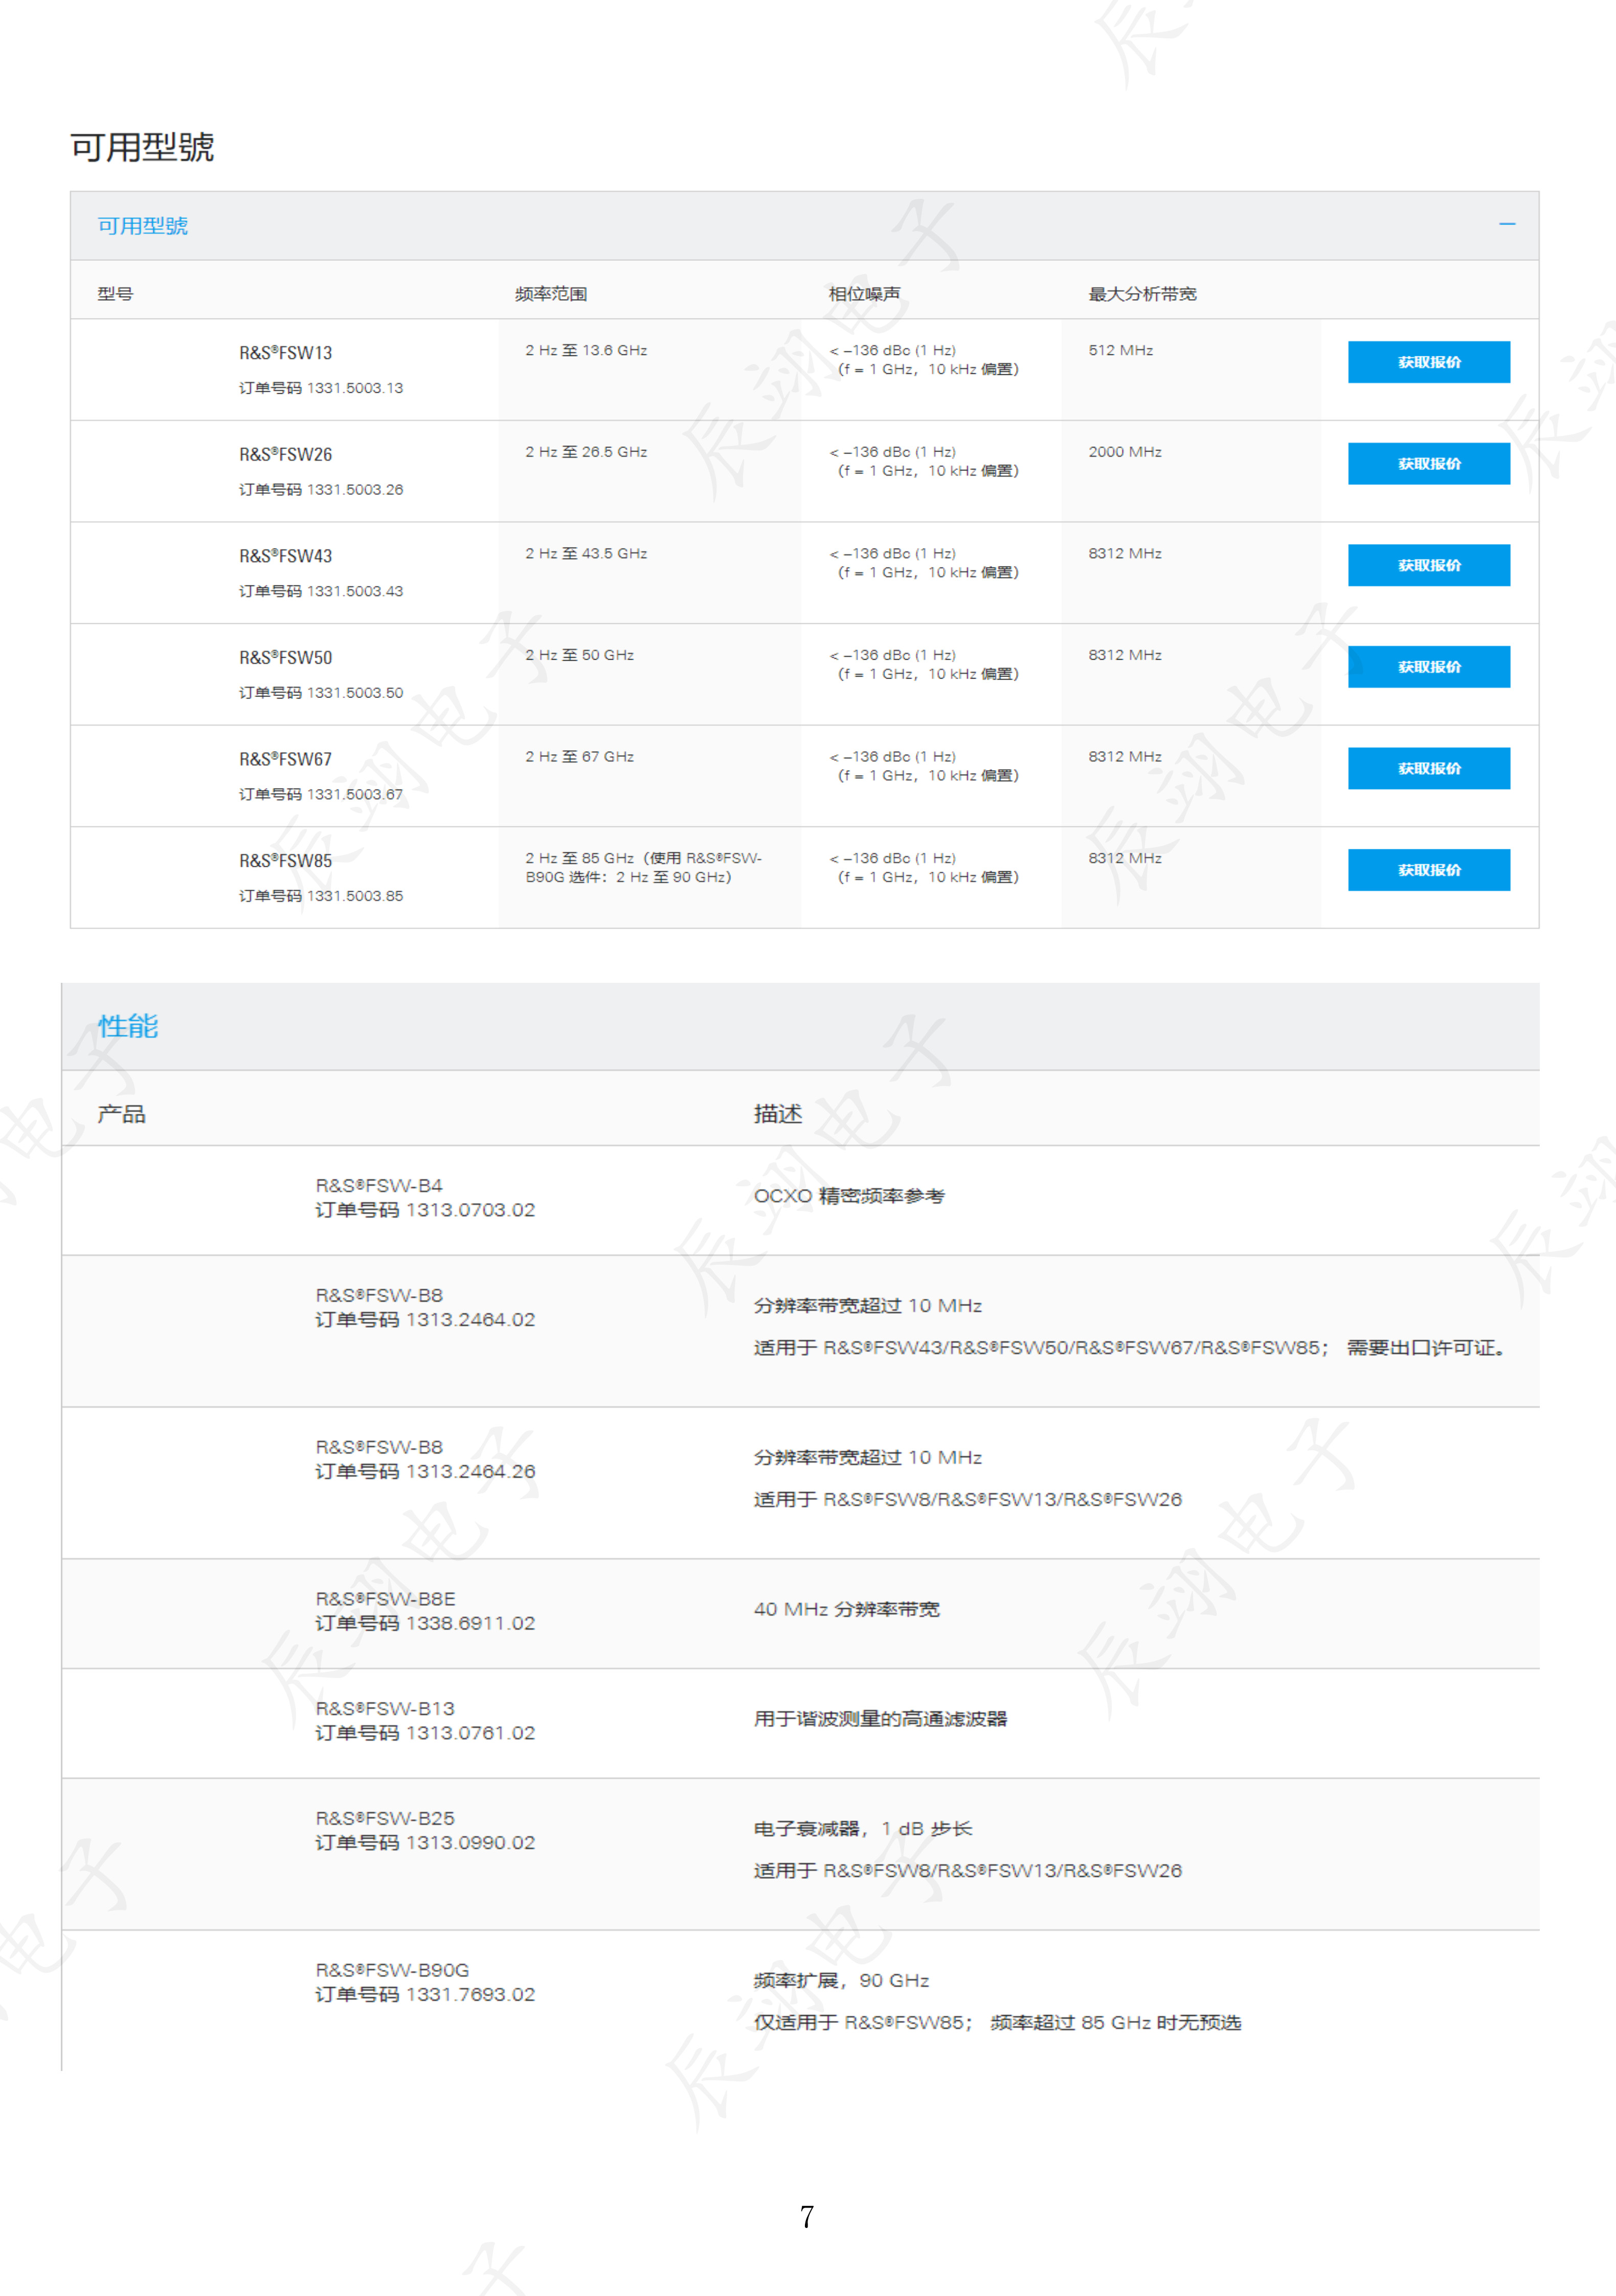
Task: Request quote for R&S FSW50
Action: [x=1428, y=667]
